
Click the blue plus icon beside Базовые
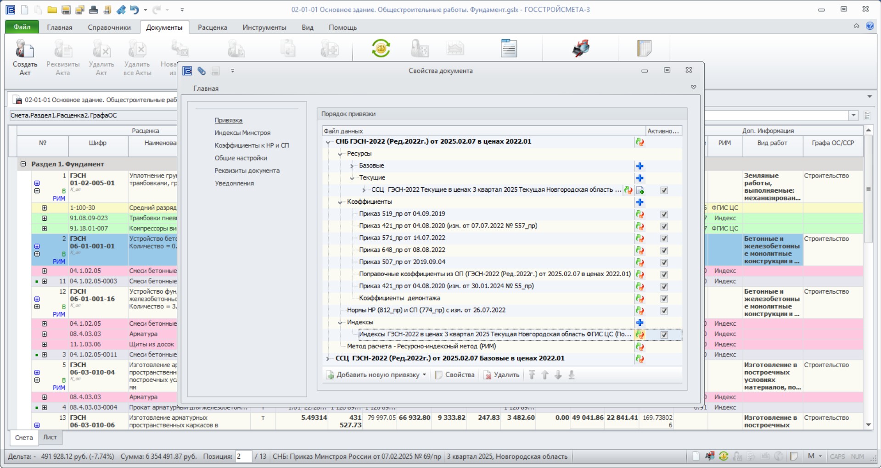(x=640, y=166)
